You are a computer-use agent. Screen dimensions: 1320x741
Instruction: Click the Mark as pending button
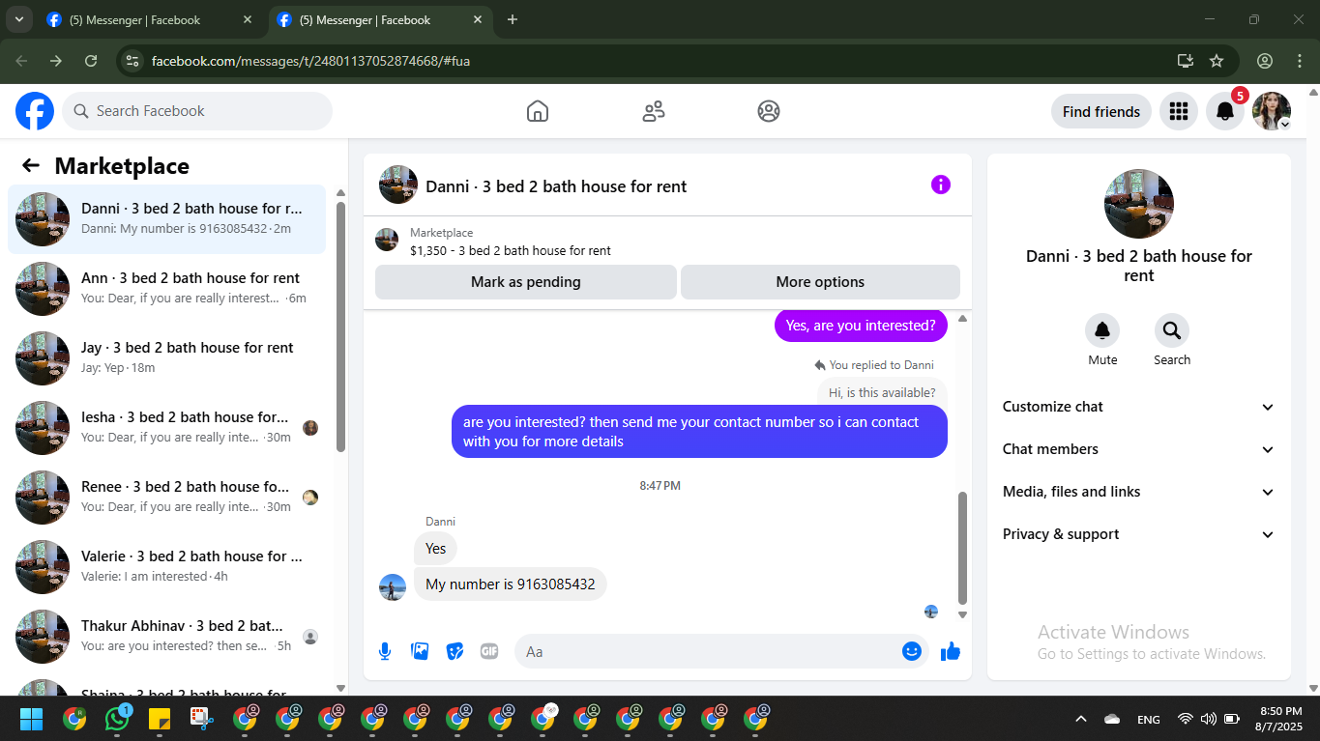[526, 282]
